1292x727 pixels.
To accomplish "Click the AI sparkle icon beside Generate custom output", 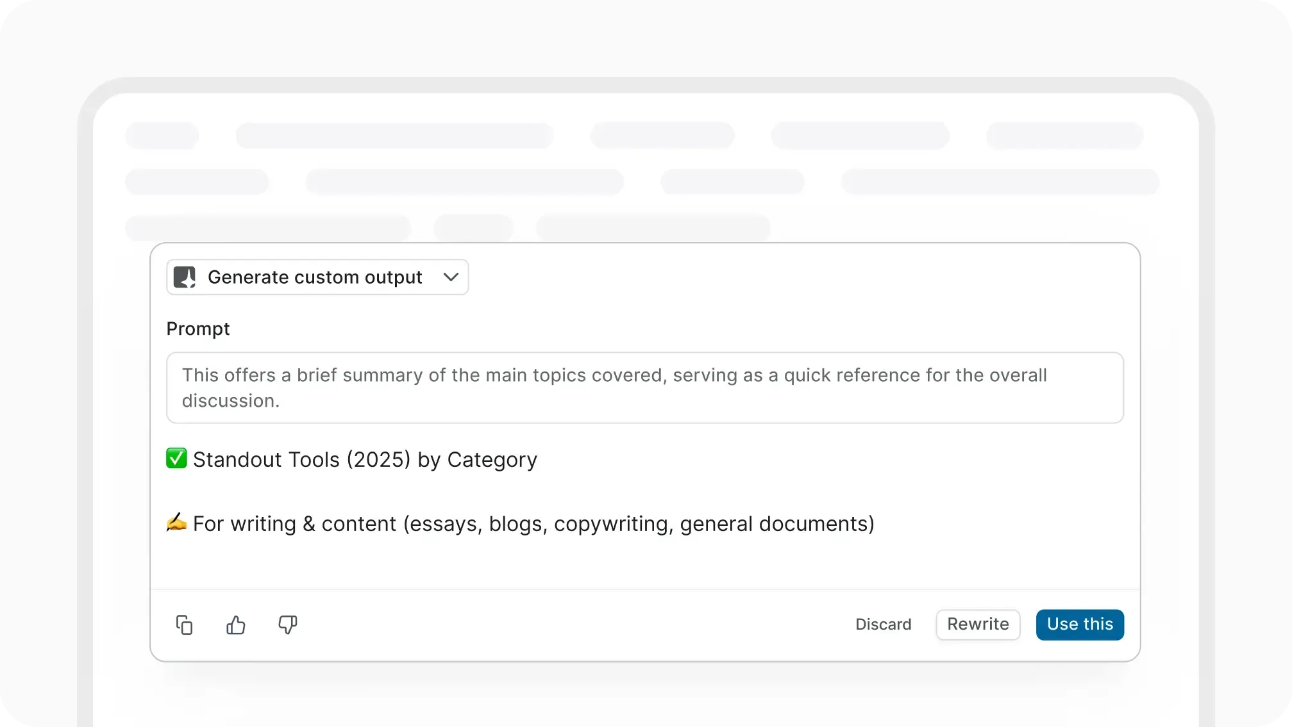I will click(x=185, y=277).
